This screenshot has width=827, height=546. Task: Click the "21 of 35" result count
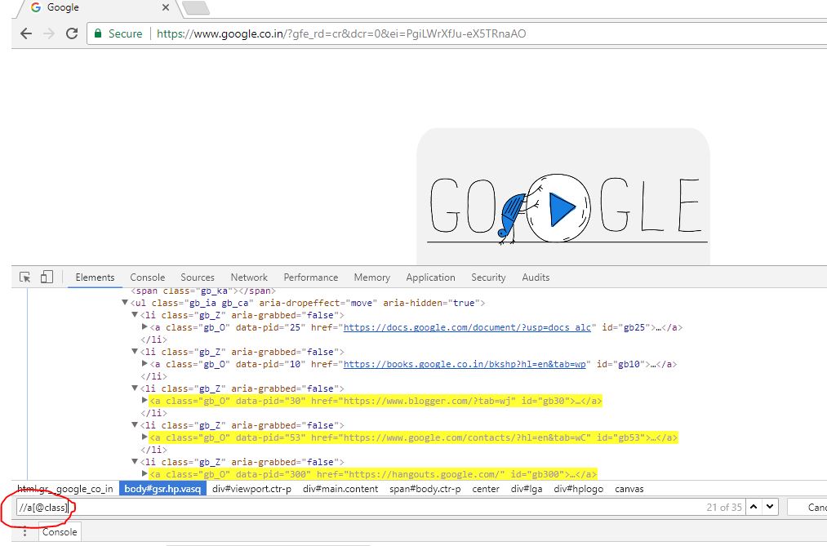[724, 508]
